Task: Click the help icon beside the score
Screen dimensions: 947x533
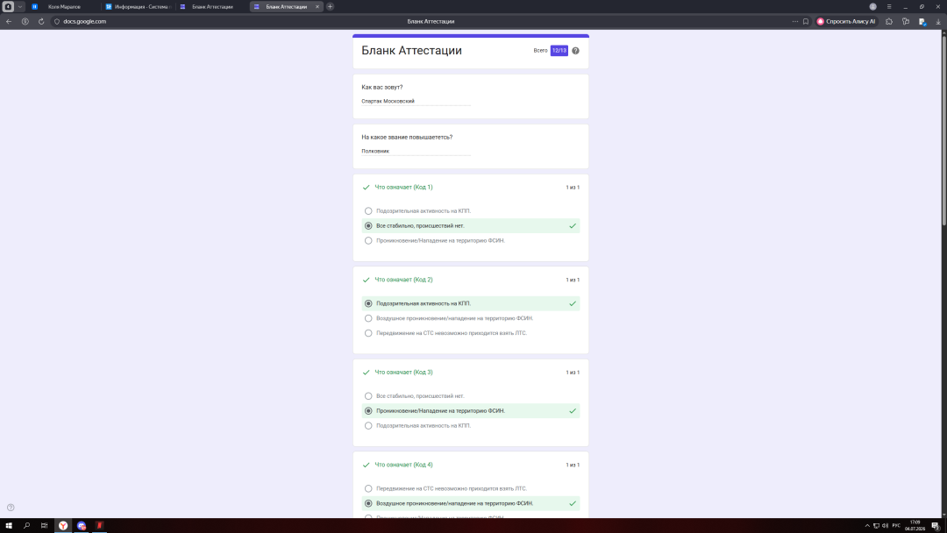Action: pos(575,51)
